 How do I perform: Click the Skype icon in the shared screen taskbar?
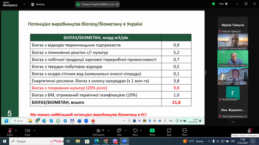coord(51,121)
